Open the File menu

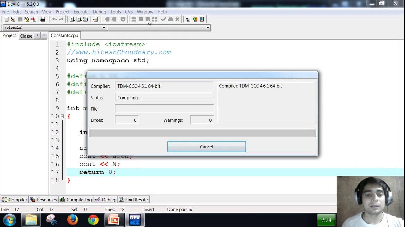[x=5, y=12]
